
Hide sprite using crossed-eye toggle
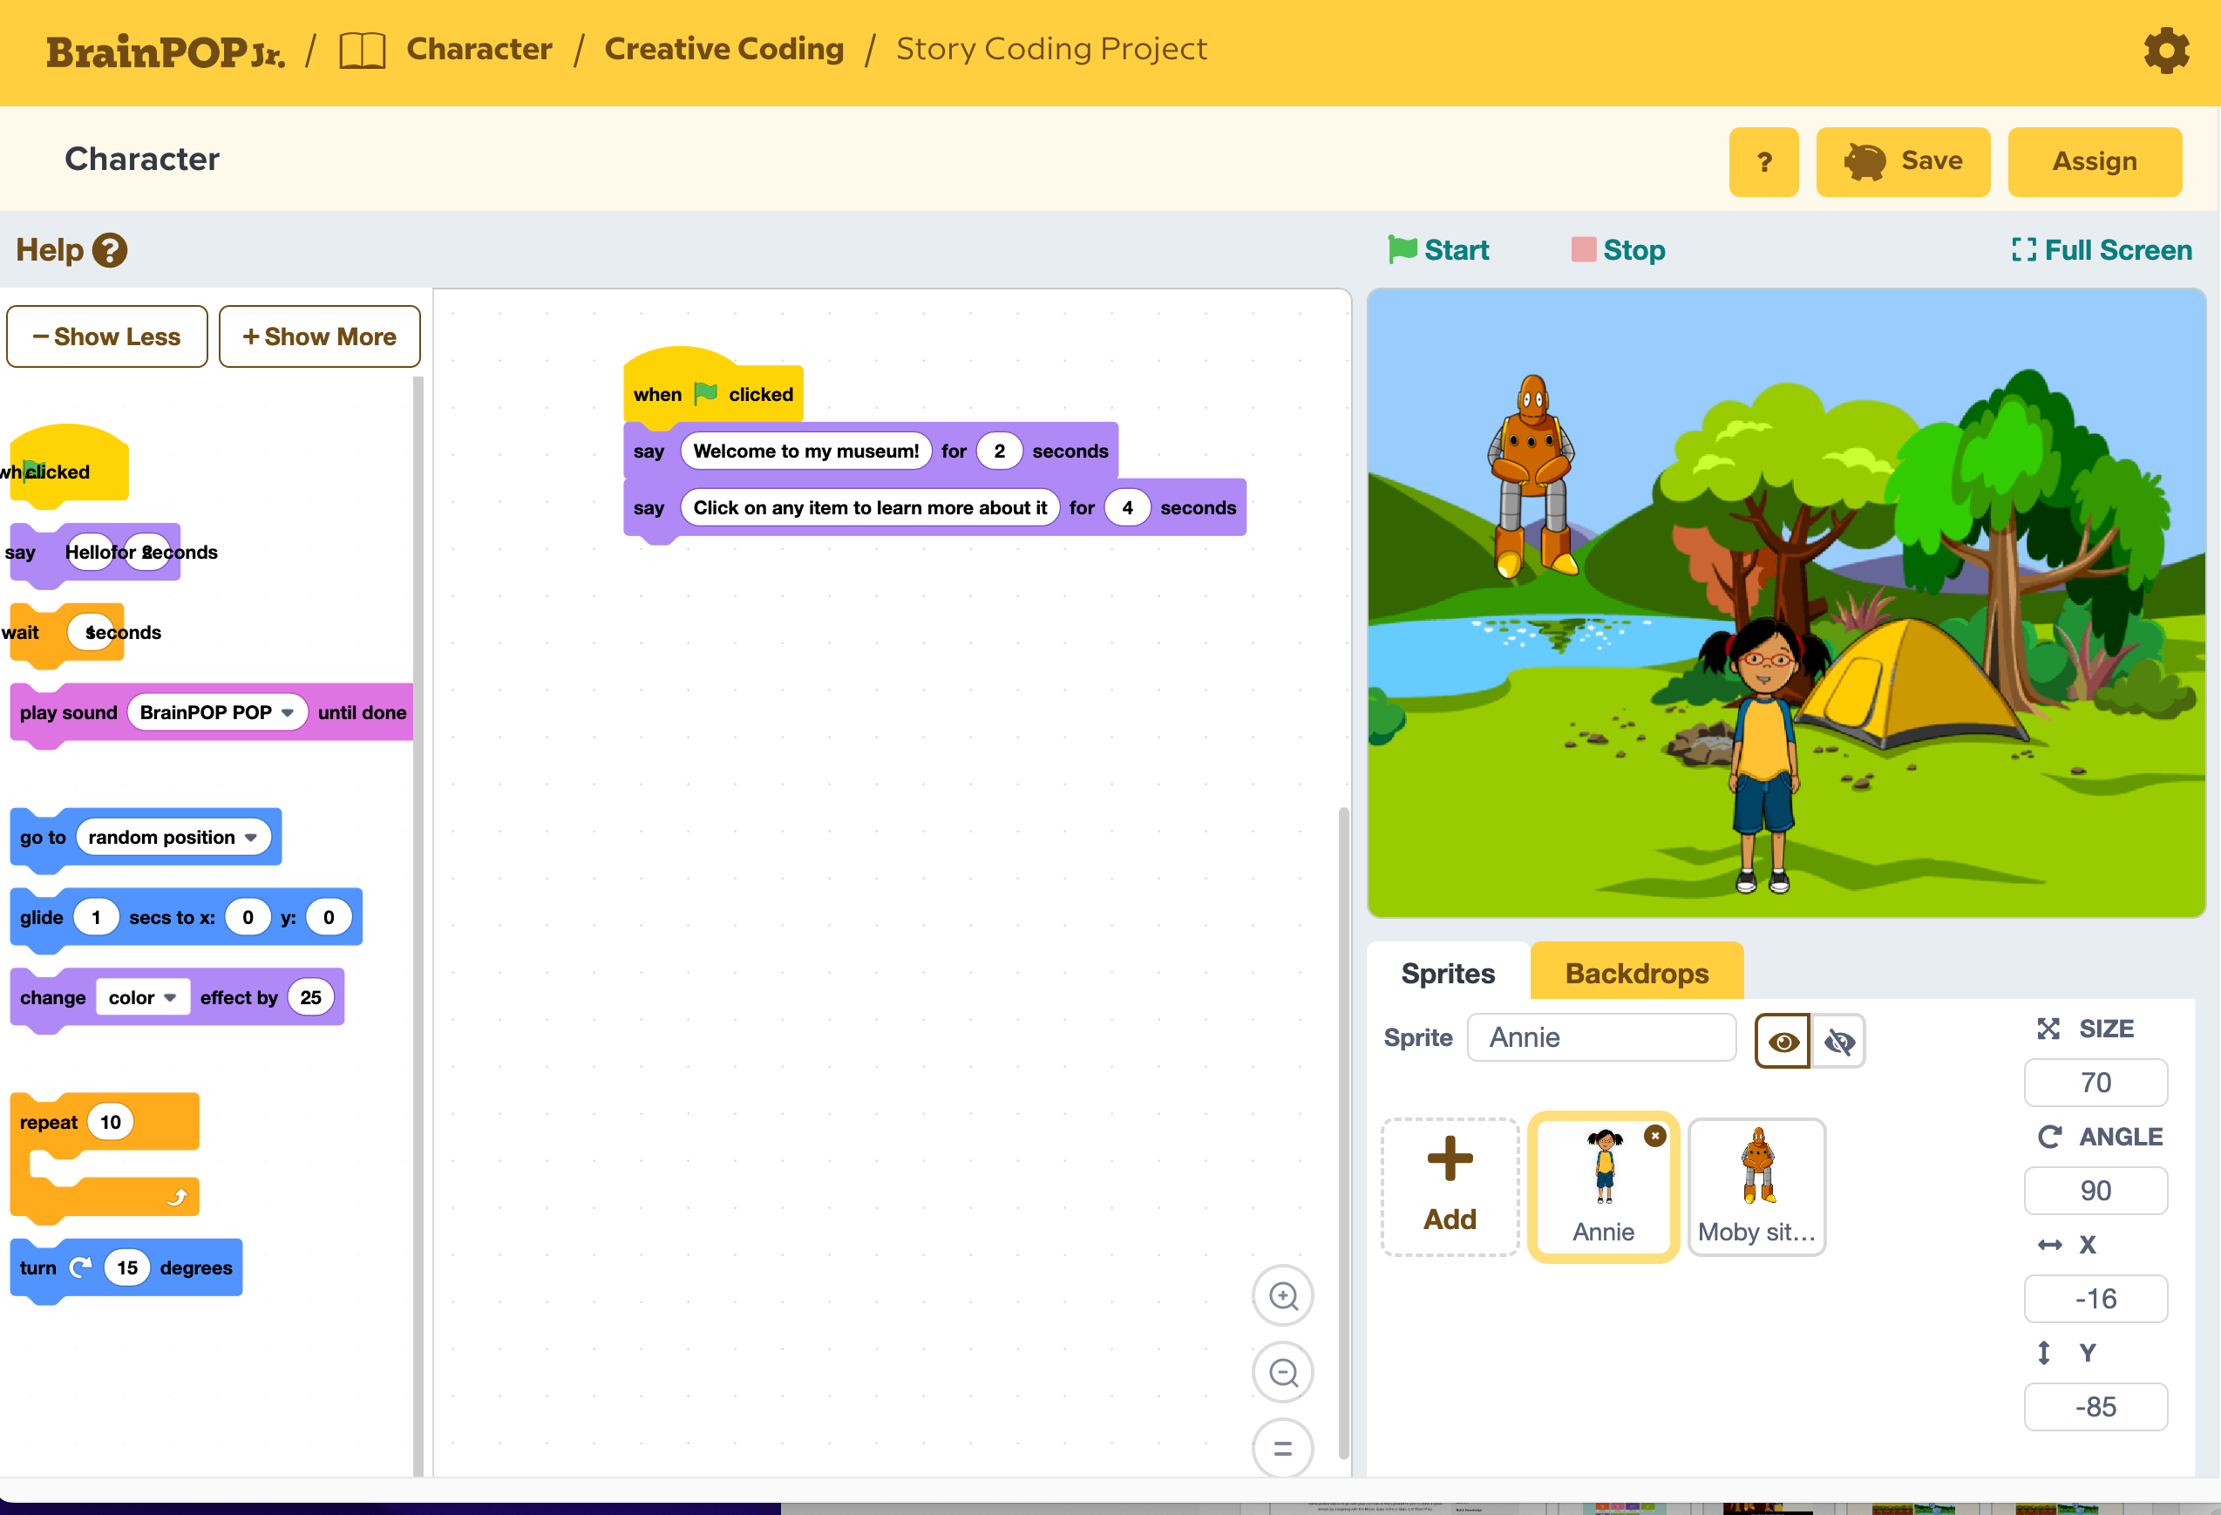click(x=1838, y=1041)
